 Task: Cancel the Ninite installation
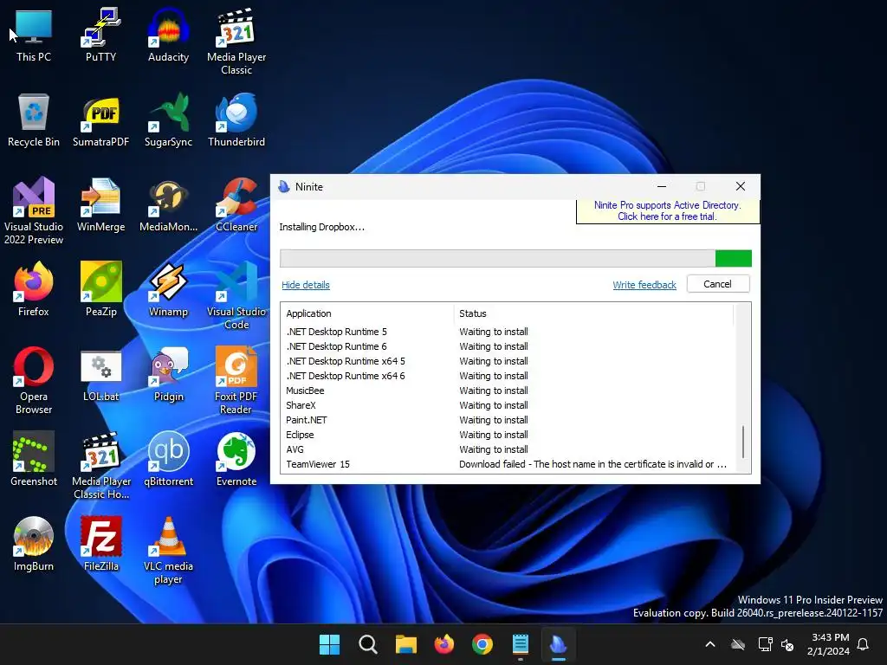[x=718, y=284]
